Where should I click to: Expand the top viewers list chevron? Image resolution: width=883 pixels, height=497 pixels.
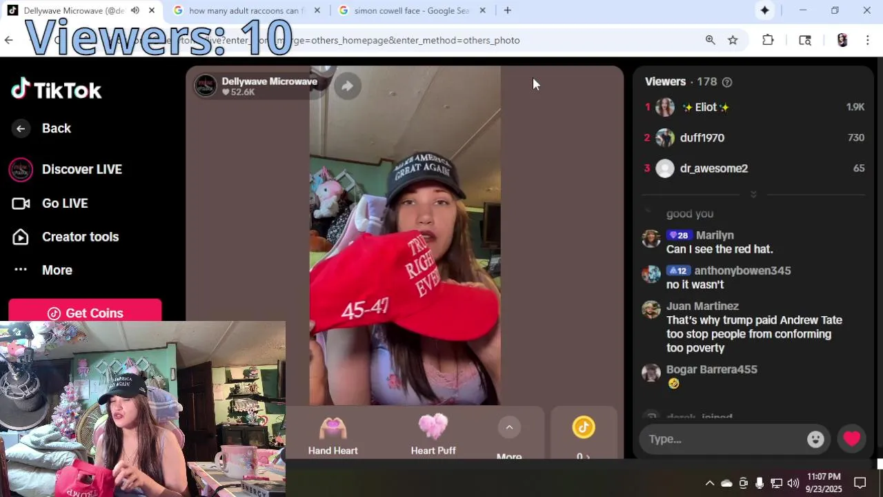(753, 195)
